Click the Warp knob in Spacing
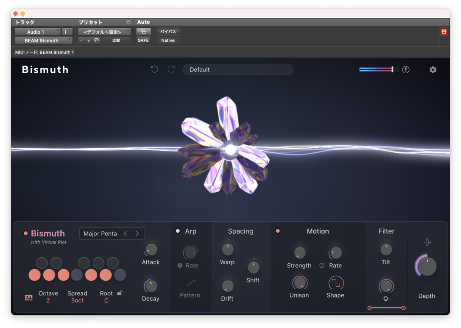Viewport: 461px width, 328px height. point(227,250)
